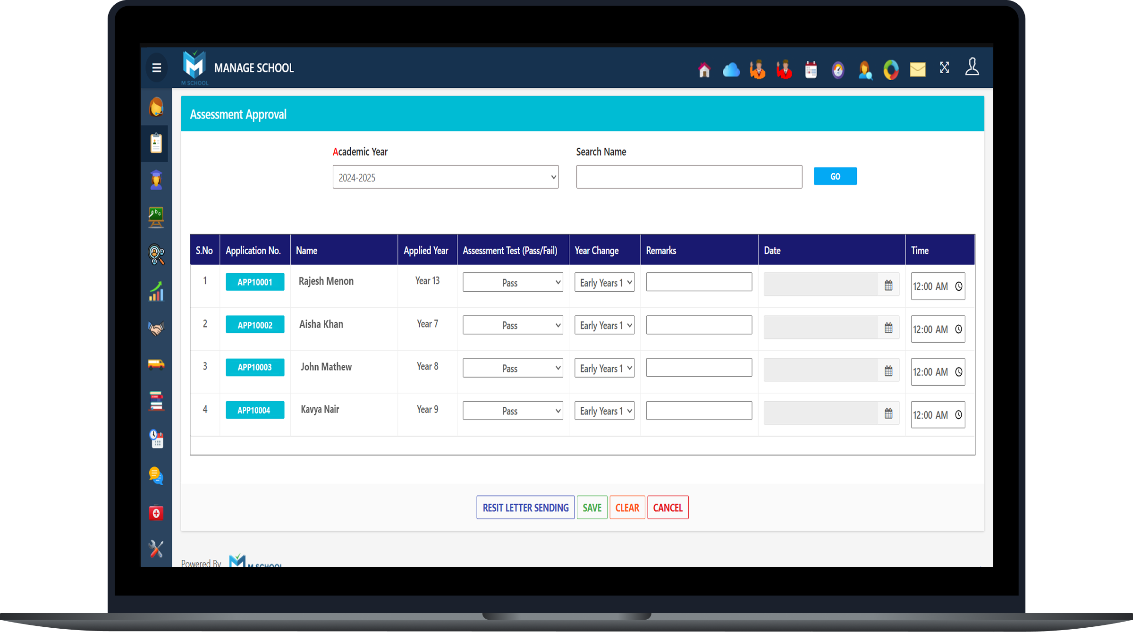Click the red-suited staff icon
The image size is (1133, 632).
pos(784,69)
